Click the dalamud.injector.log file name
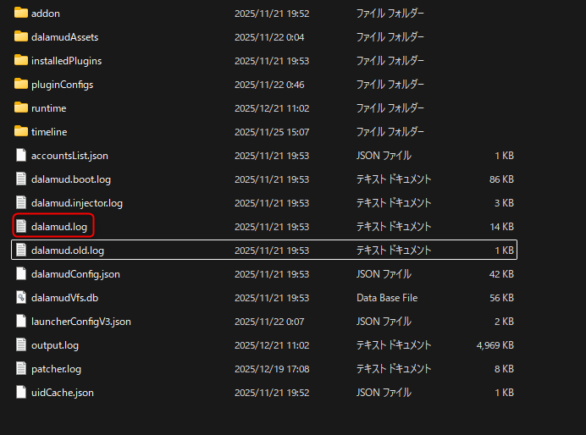The height and width of the screenshot is (435, 586). [x=77, y=203]
